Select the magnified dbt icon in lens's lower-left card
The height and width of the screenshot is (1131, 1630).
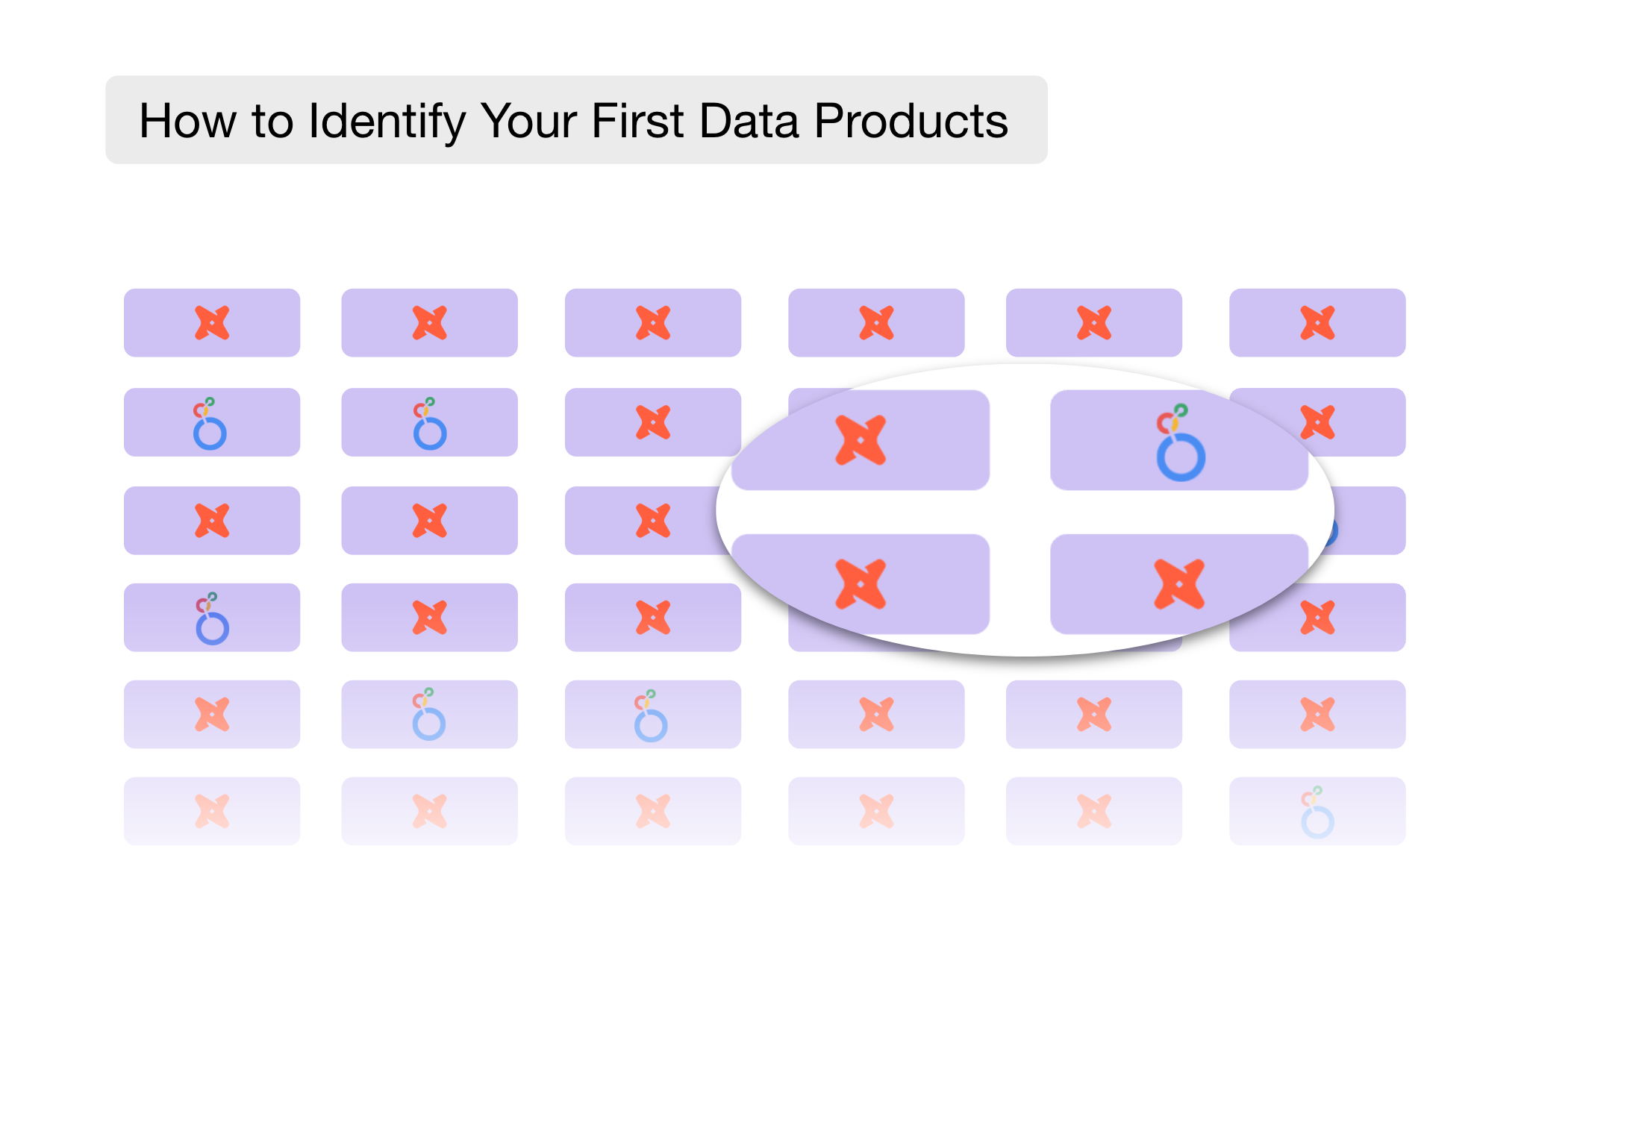(x=861, y=584)
